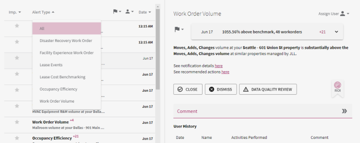This screenshot has width=360, height=143.
Task: Open notification details here link
Action: (x=219, y=66)
